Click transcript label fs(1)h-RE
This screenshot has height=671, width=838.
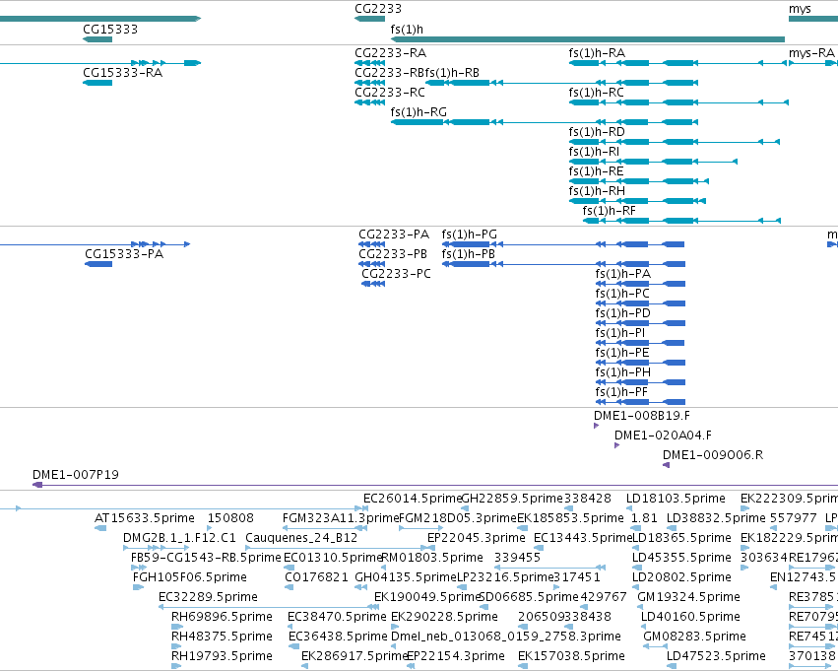[596, 171]
